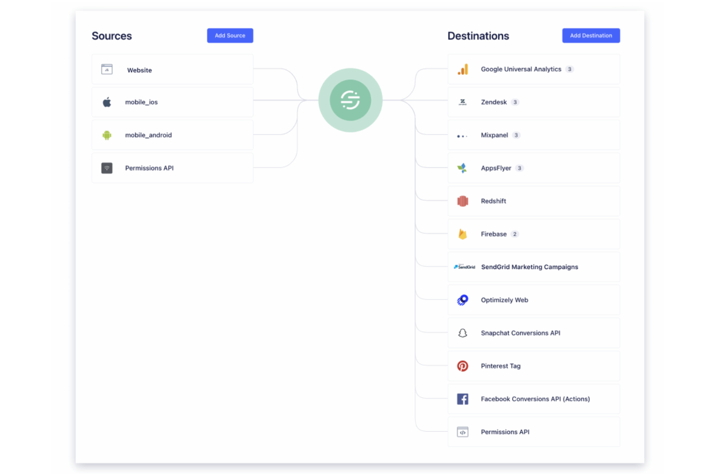
Task: Click the Mixpanel destination icon
Action: pyautogui.click(x=463, y=135)
